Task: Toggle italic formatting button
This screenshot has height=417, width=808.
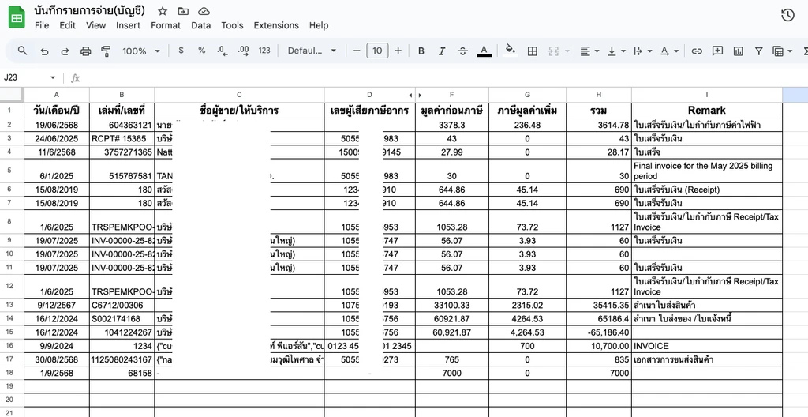Action: [442, 51]
